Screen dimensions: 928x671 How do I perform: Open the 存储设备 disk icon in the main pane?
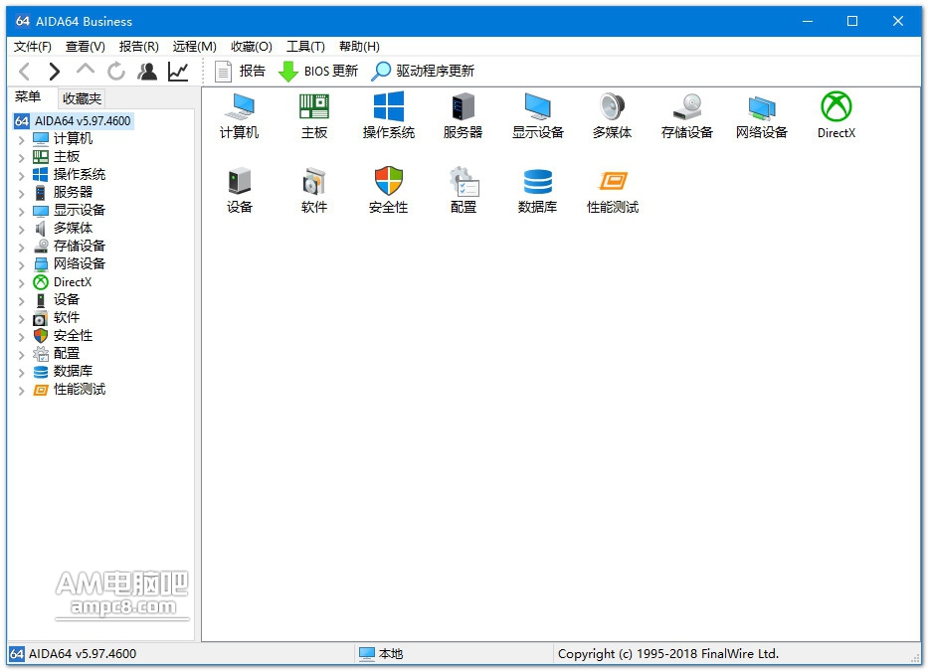(686, 116)
